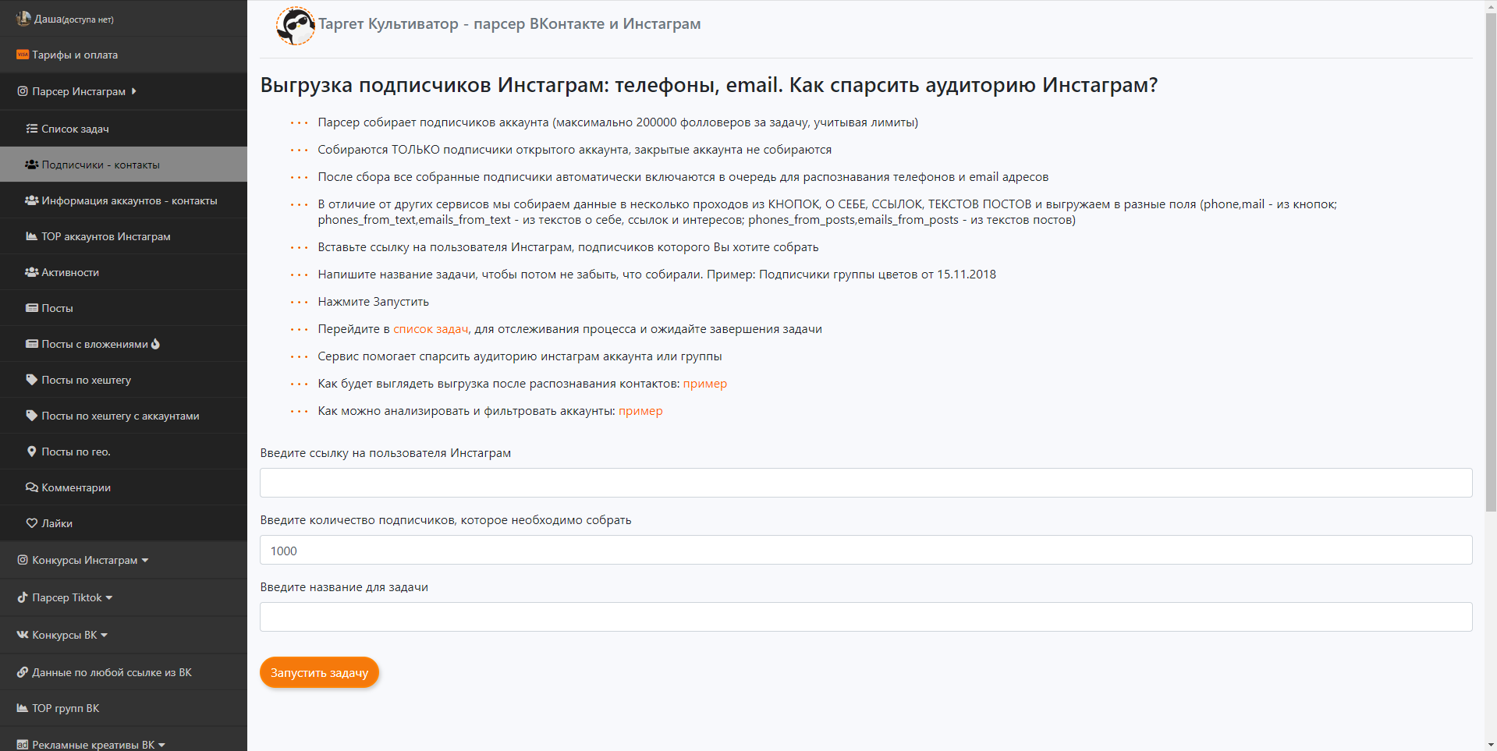Click the chart icon beside TOP групп ВК

point(23,708)
